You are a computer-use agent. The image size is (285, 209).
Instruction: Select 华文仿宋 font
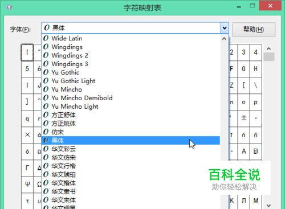[x=131, y=158]
